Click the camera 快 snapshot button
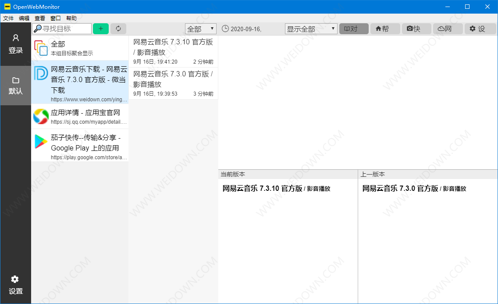 click(416, 29)
